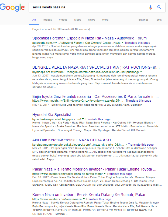Open the Google logo homepage

pos(12,8)
